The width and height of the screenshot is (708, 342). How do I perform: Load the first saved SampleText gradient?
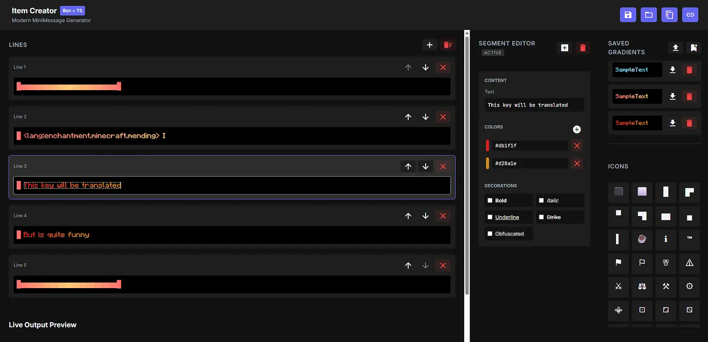(672, 70)
